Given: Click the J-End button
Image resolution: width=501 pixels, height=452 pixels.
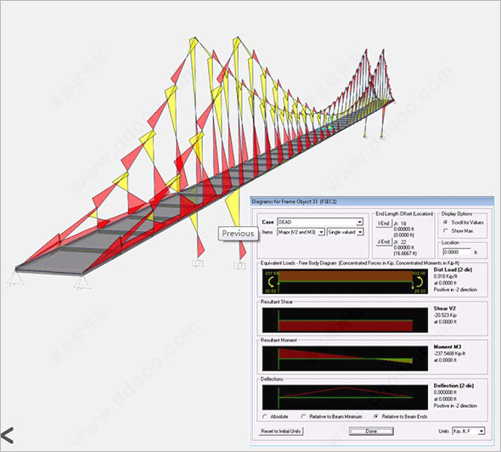Looking at the screenshot, I should coord(384,241).
